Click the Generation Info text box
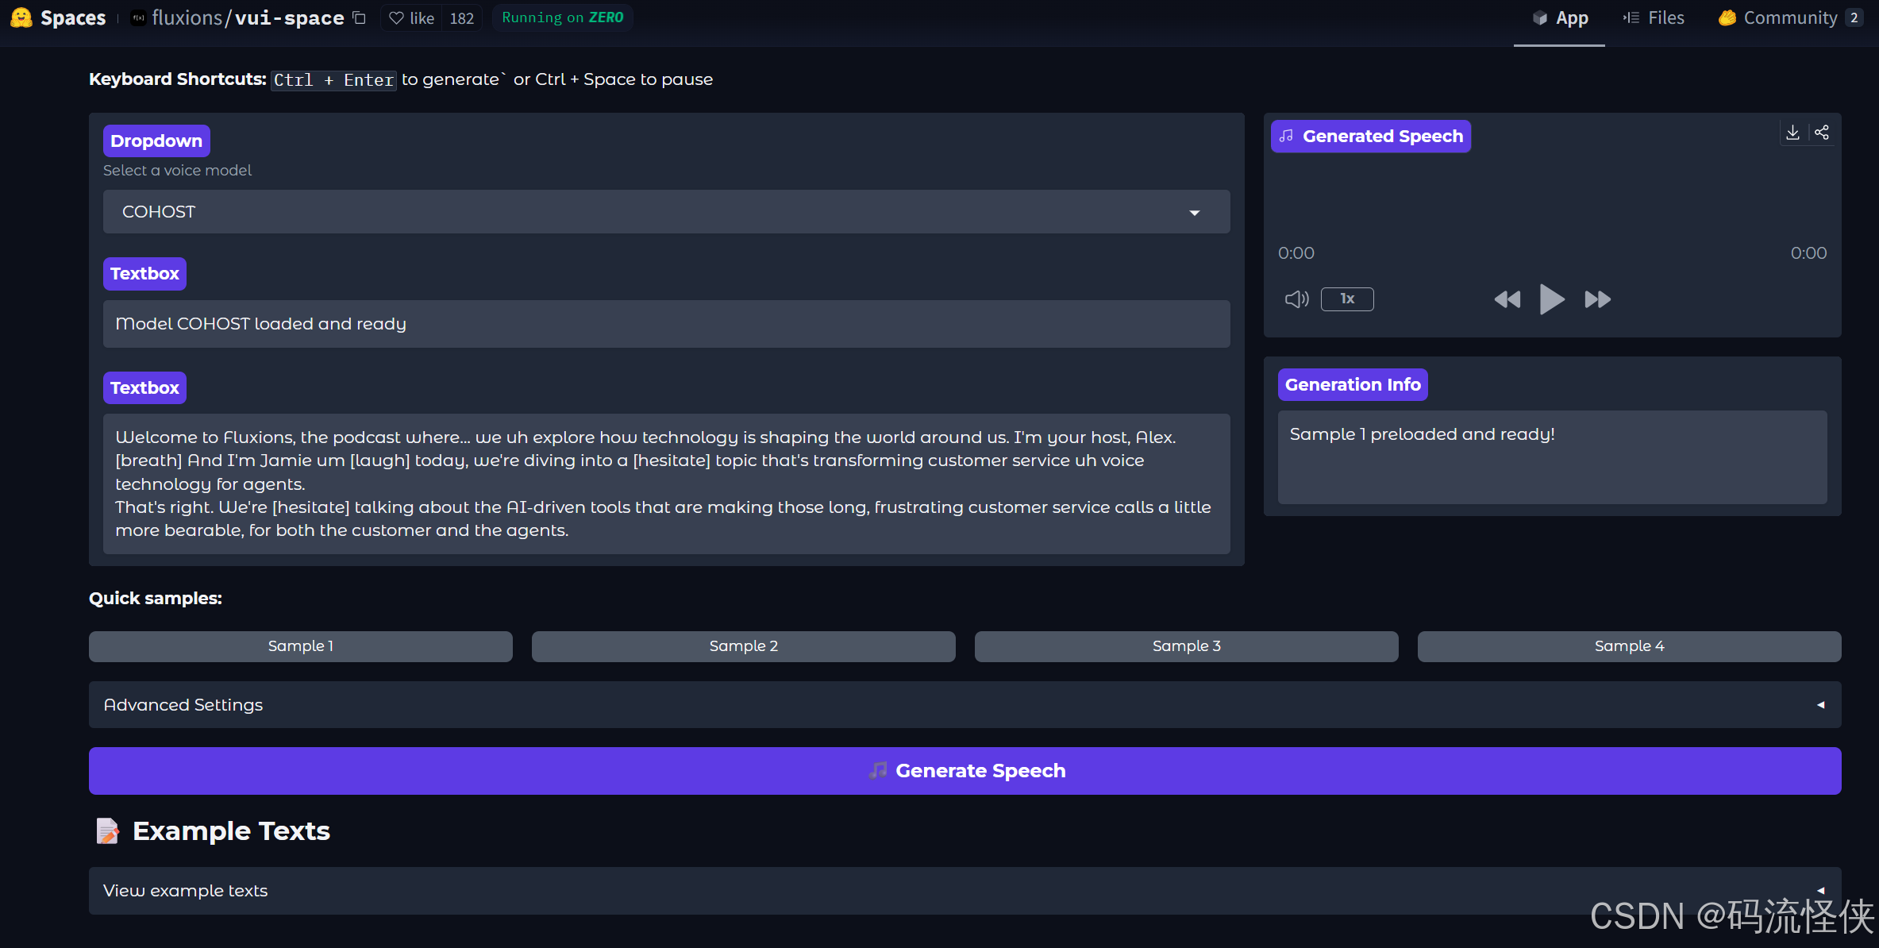 point(1552,457)
